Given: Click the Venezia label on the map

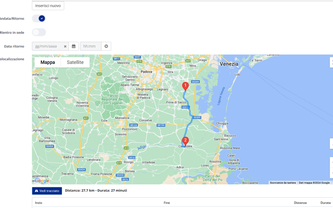Looking at the screenshot, I should 229,64.
